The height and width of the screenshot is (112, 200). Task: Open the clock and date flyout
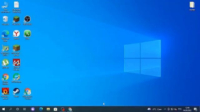point(187,109)
